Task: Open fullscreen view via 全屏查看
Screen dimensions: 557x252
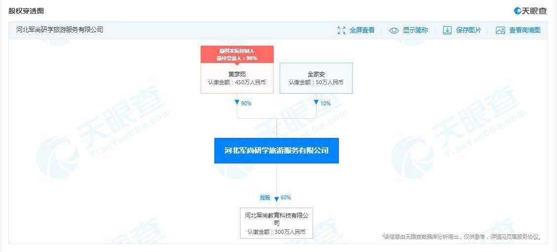Action: [x=362, y=31]
